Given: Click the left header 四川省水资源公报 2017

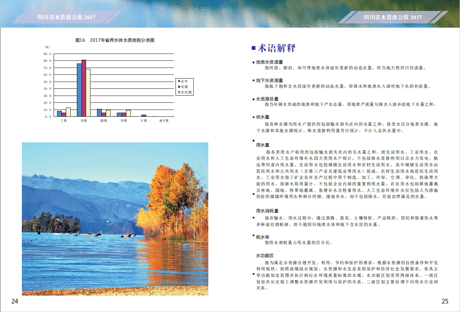Looking at the screenshot, I should (x=67, y=17).
